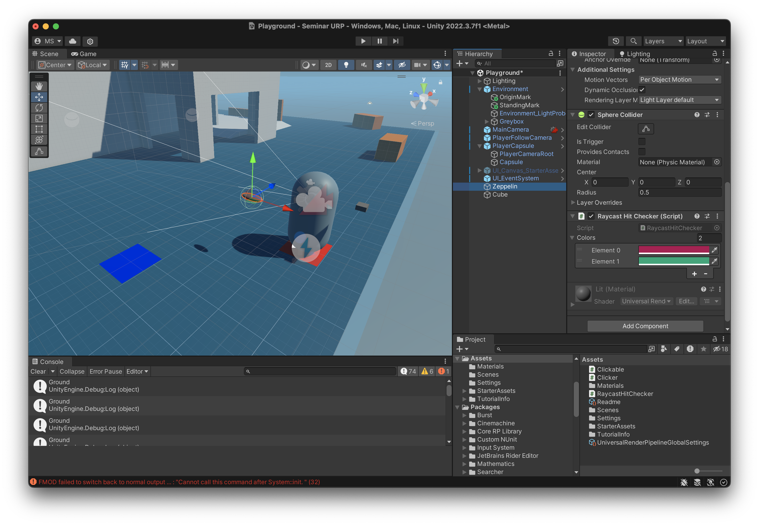Disable Sphere Collider component checkbox
Screen dimensions: 759x525
click(591, 115)
